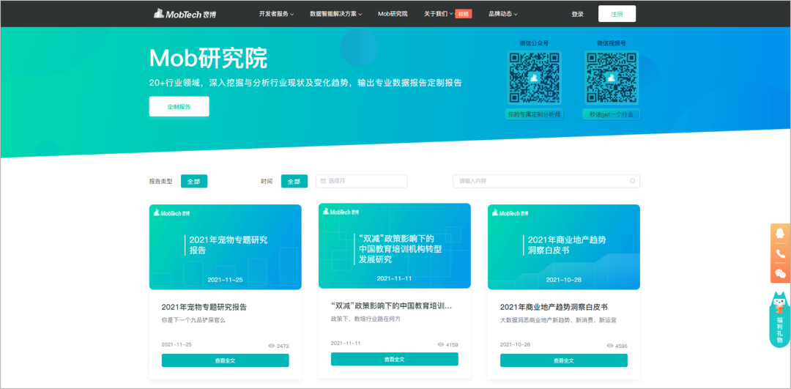791x389 pixels.
Task: Expand the 开发者服务 dropdown menu
Action: (x=277, y=14)
